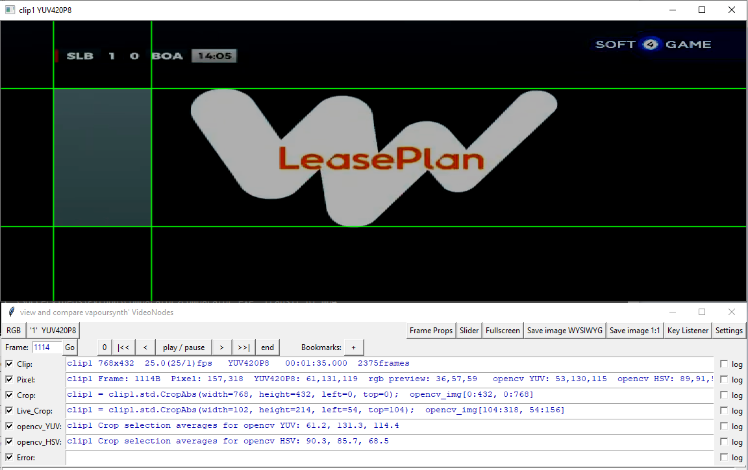Enable log for the Crop row

(x=724, y=395)
